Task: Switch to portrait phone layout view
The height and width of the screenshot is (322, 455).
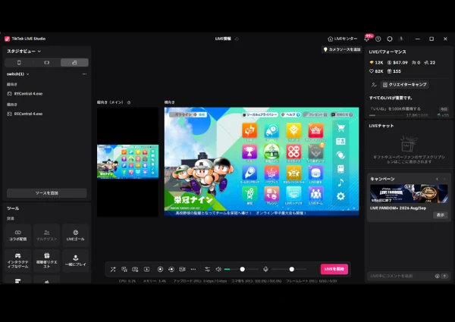Action: coord(19,63)
